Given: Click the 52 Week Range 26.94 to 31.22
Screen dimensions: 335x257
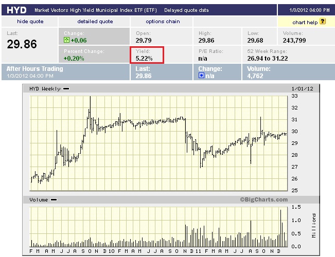Looking at the screenshot, I should point(268,58).
